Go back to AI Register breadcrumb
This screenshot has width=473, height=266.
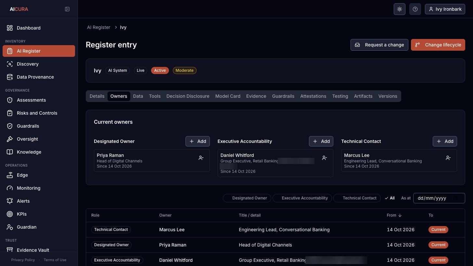[x=98, y=27]
